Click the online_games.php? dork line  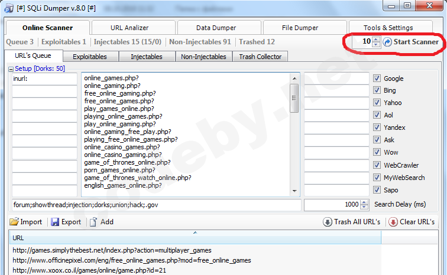[111, 78]
